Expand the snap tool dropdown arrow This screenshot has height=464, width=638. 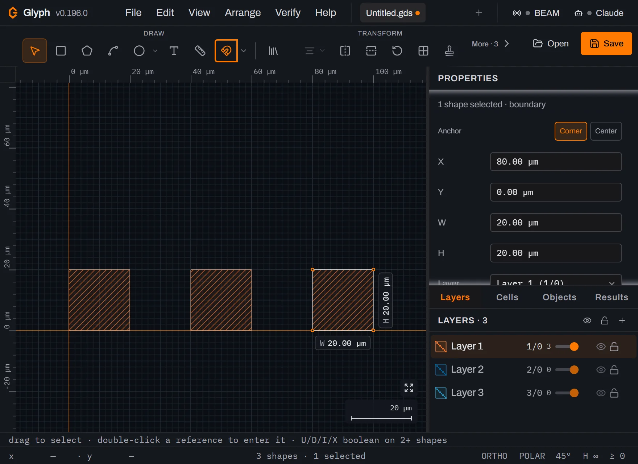tap(244, 51)
